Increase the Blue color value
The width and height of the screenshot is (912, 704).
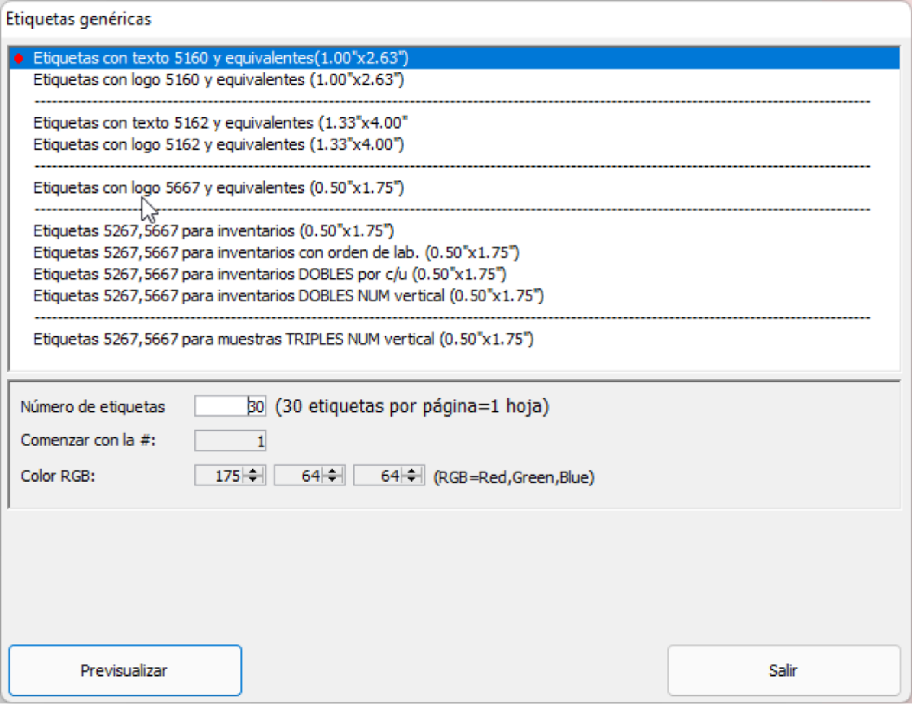point(412,471)
